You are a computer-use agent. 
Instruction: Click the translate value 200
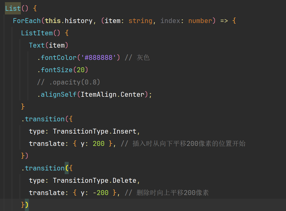pos(98,144)
